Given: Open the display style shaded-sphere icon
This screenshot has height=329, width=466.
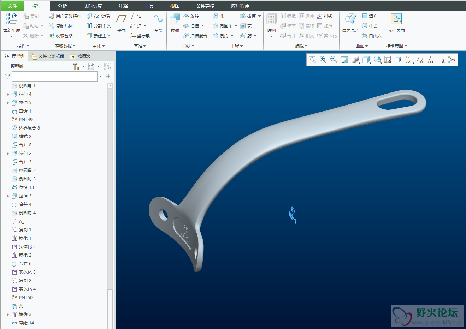Looking at the screenshot, I should point(355,60).
